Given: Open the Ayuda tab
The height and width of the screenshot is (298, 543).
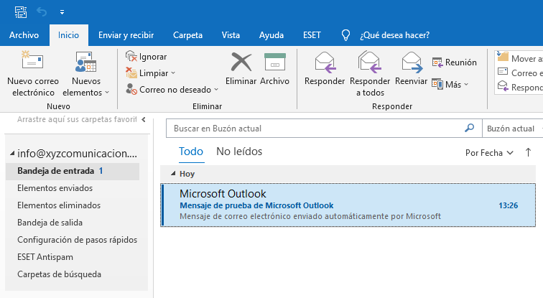Looking at the screenshot, I should pos(271,35).
